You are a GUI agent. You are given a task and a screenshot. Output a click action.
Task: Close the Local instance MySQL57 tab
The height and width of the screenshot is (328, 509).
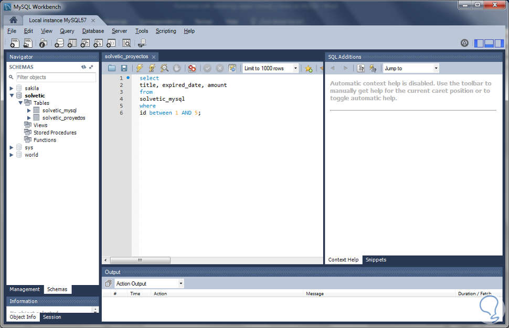pyautogui.click(x=93, y=20)
